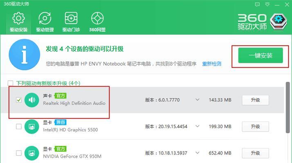Click the version text 版本：6.0.1.7770
Screen dimensions: 292x163
(162, 100)
